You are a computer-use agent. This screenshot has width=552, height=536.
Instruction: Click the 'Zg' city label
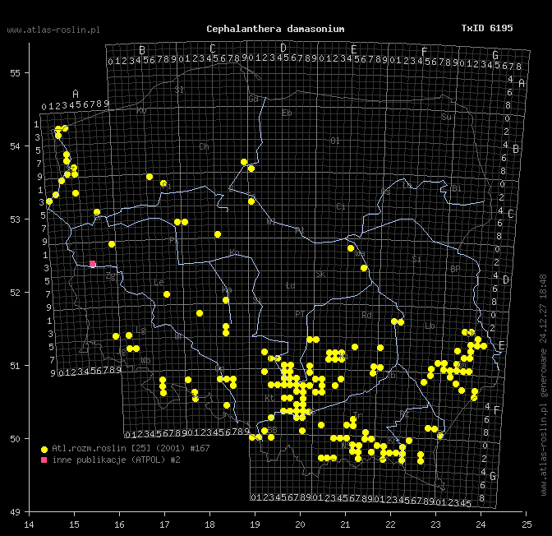(111, 276)
